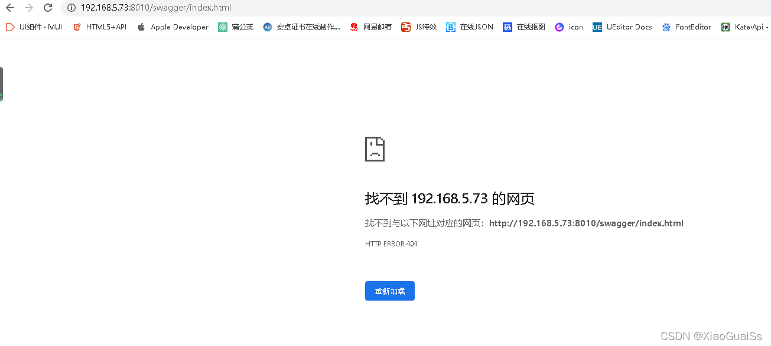The image size is (771, 346).
Task: Click the site info icon in the address bar
Action: (71, 8)
